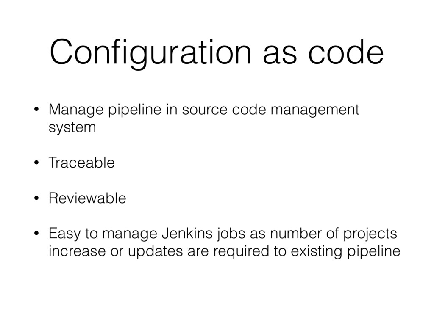The image size is (434, 325).
Task: Click the bullet marker beside Reviewable
Action: point(36,198)
